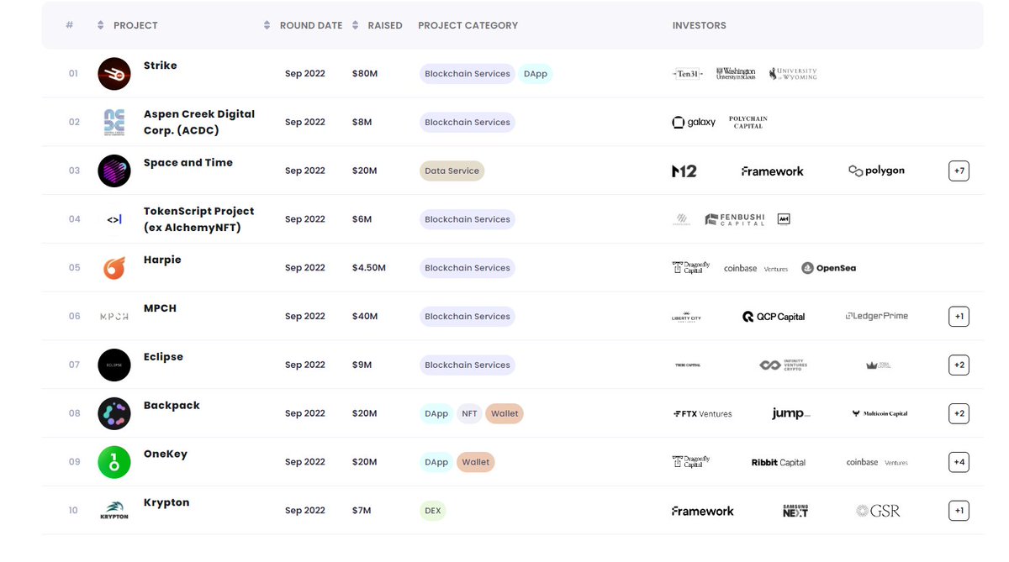This screenshot has height=562, width=1009.
Task: Expand +4 more investors for OneKey
Action: tap(959, 462)
